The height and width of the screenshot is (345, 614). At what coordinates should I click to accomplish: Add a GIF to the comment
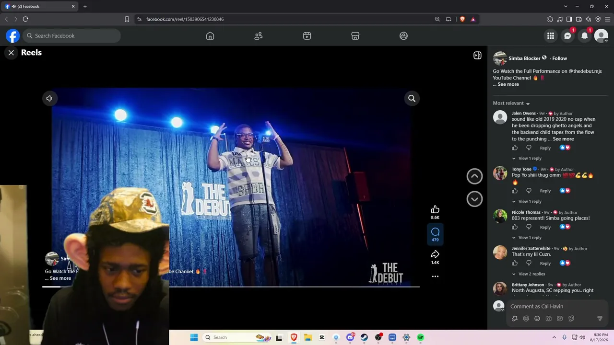click(560, 319)
